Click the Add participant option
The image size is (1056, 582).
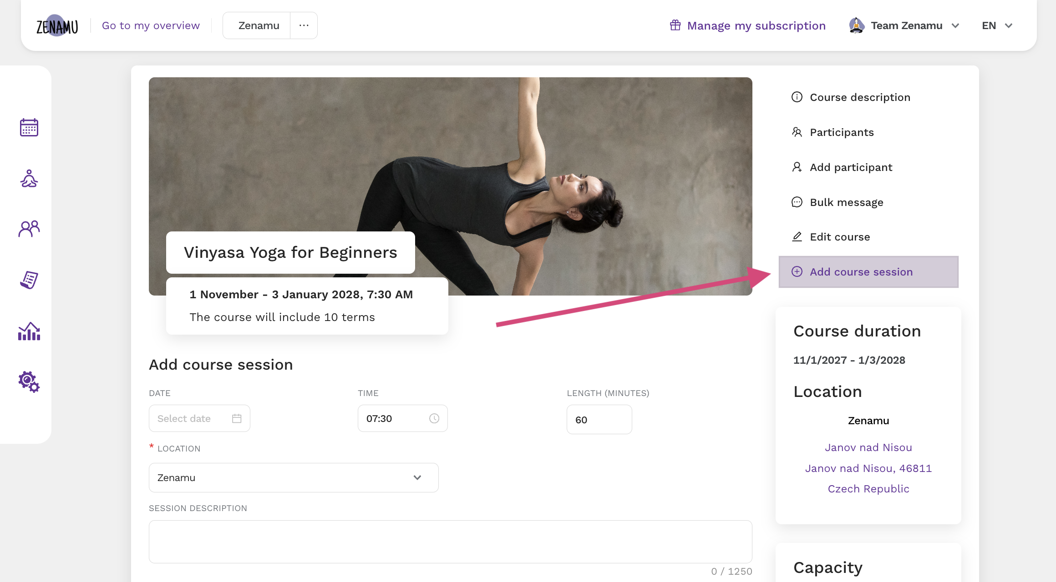[851, 167]
